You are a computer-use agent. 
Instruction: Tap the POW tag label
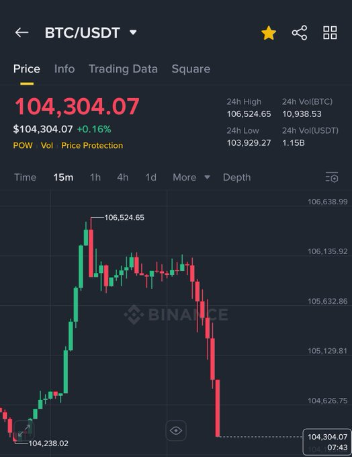23,145
